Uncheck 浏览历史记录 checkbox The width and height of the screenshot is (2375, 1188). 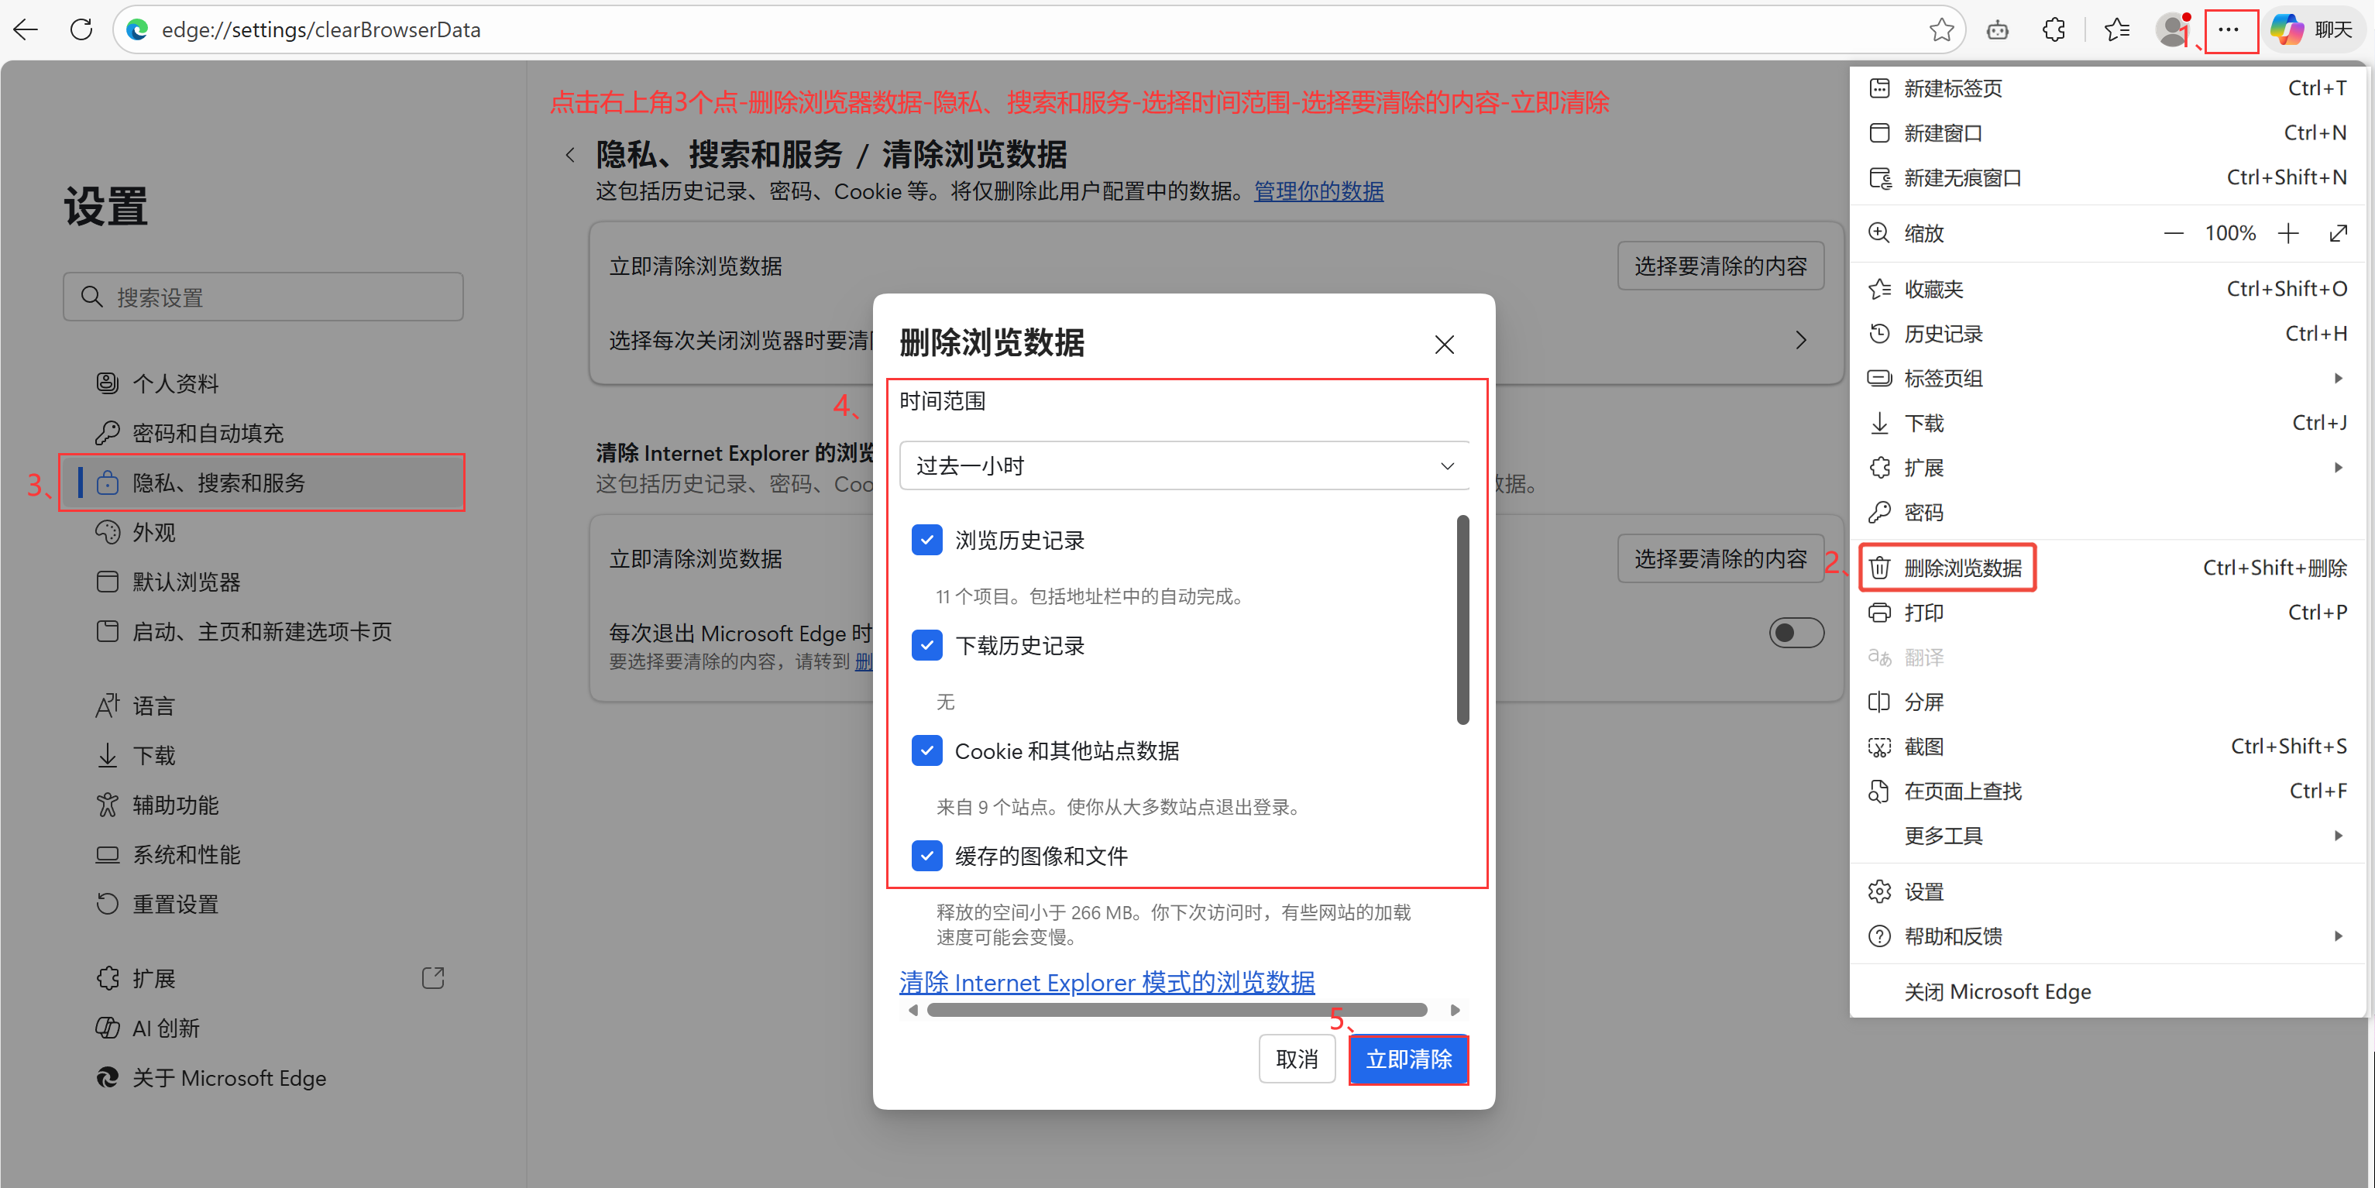926,540
